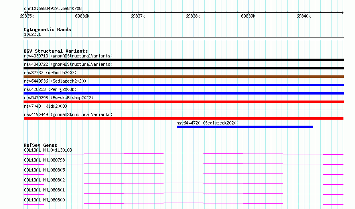The height and width of the screenshot is (209, 355).
Task: Click the 69835k ruler label
Action: (27, 16)
